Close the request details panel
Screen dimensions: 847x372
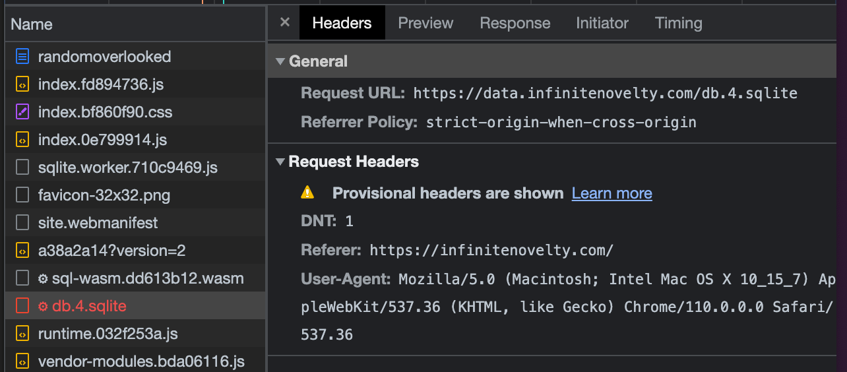(285, 22)
